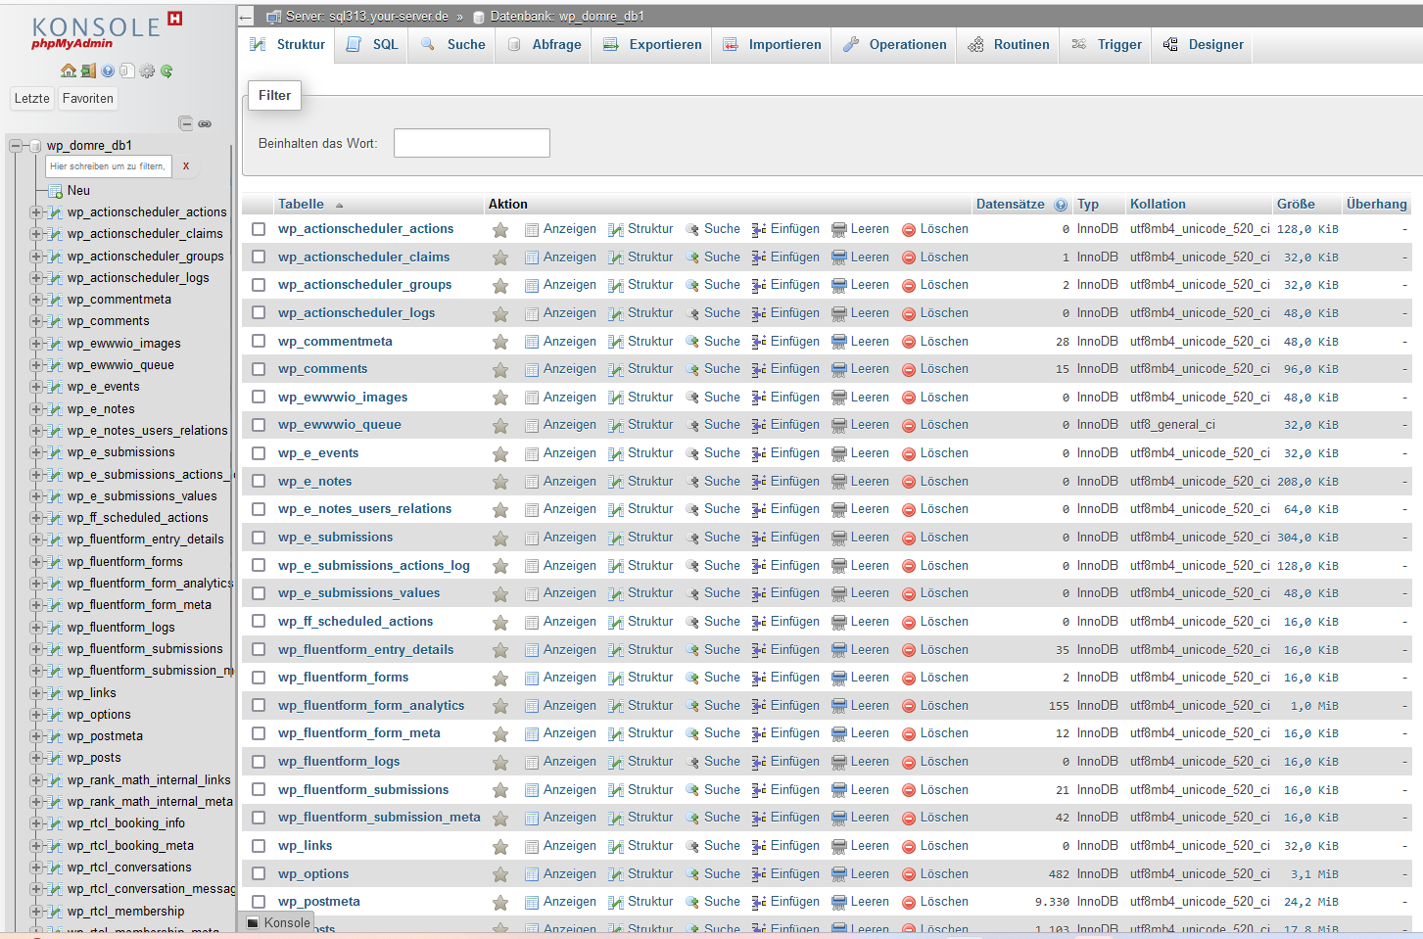Open phpMyAdmin documentation via question mark icon
Screen dimensions: 1423x939
pos(108,70)
